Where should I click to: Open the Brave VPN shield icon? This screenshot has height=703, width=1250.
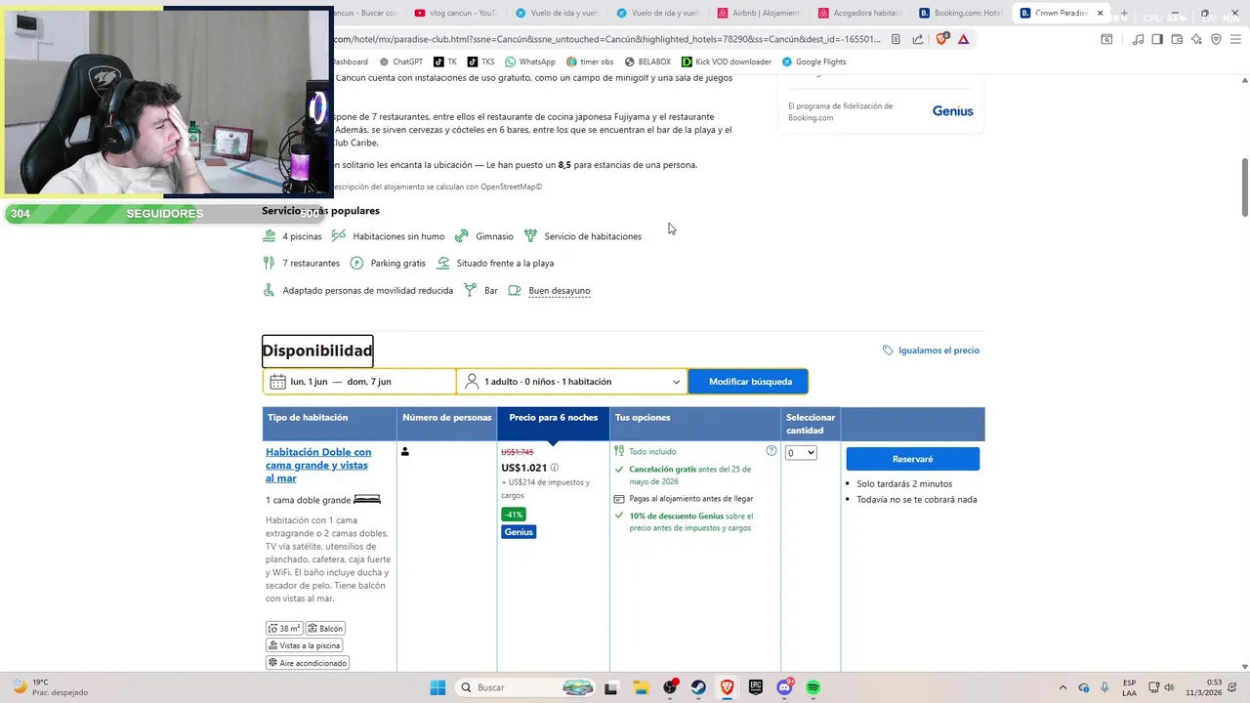(1216, 39)
